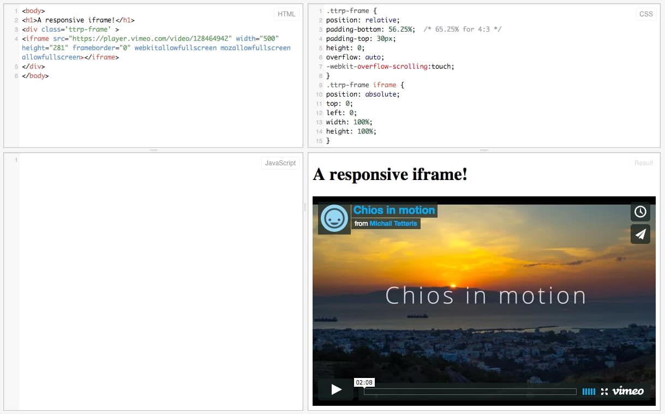Click the Result panel label
665x414 pixels.
(643, 163)
